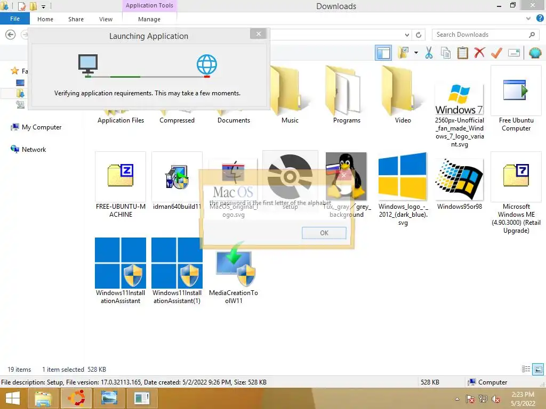
Task: Open the Video folder
Action: coord(403,95)
